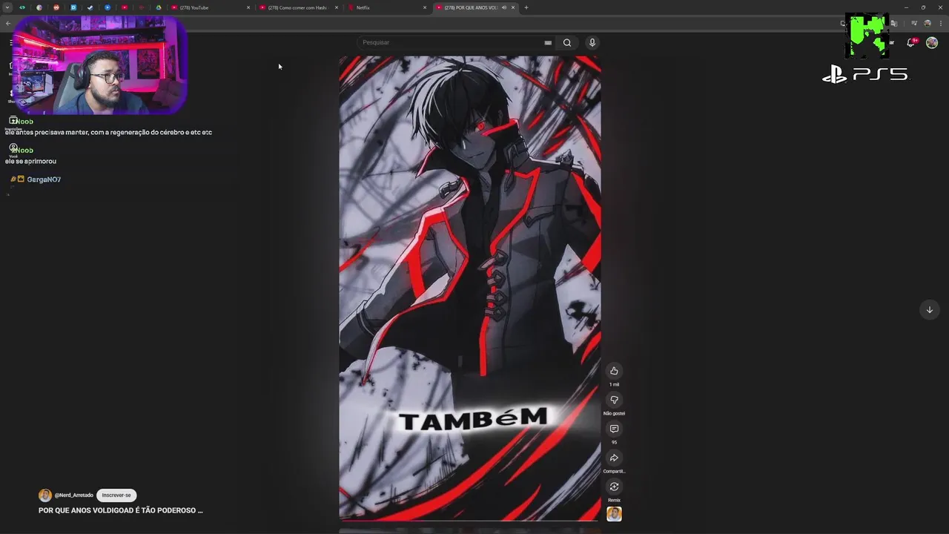The width and height of the screenshot is (949, 534).
Task: Share the Short via Compartilhar arrow icon
Action: 614,458
